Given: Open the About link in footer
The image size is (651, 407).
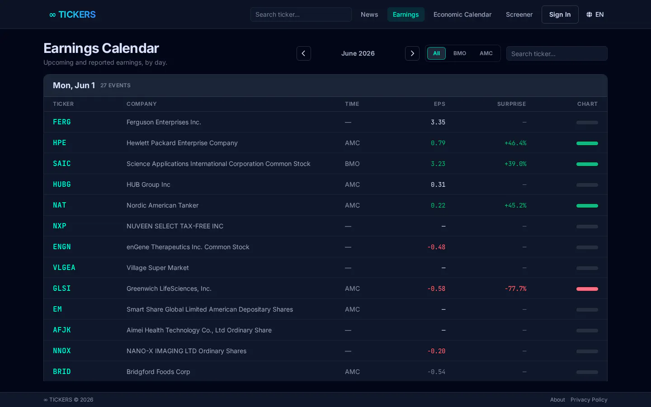Looking at the screenshot, I should tap(557, 400).
